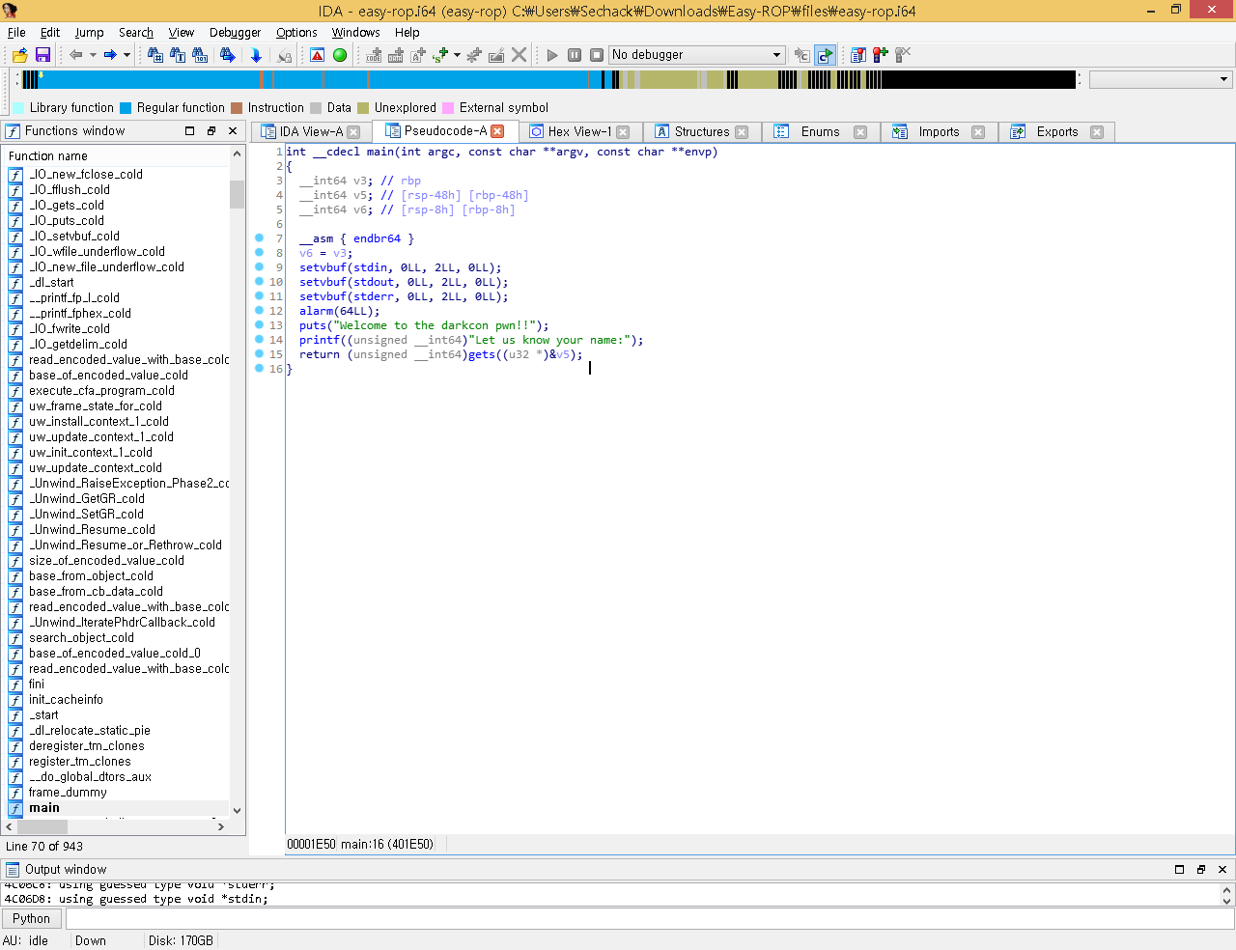Viewport: 1236px width, 950px height.
Task: Click the Open file toolbar icon
Action: tap(19, 55)
